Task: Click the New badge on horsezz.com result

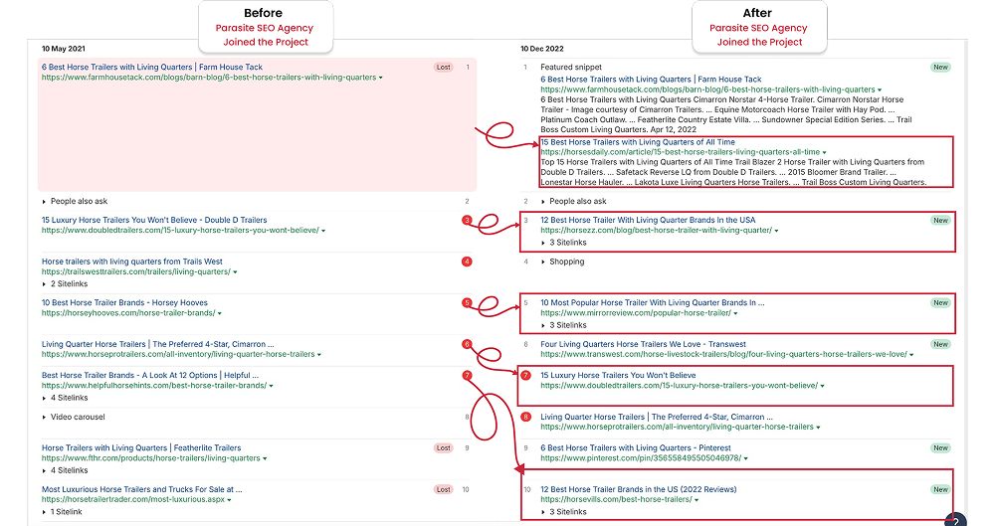Action: (x=939, y=220)
